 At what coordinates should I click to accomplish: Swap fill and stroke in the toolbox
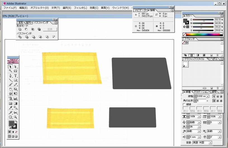point(16,122)
